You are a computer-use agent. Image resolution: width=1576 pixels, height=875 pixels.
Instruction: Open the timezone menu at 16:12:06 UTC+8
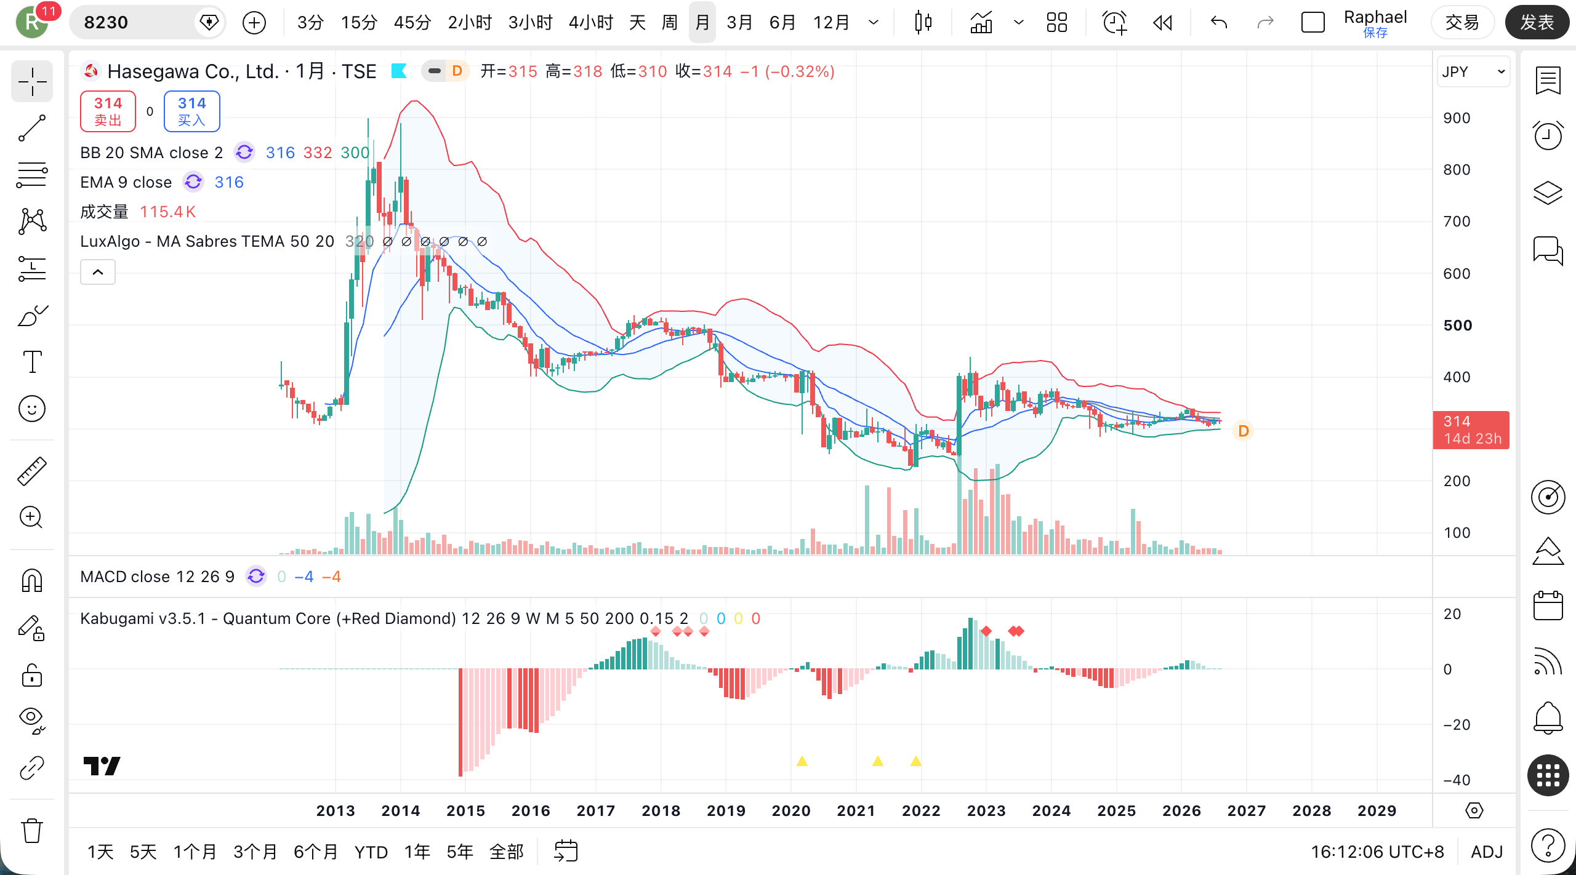(x=1377, y=852)
